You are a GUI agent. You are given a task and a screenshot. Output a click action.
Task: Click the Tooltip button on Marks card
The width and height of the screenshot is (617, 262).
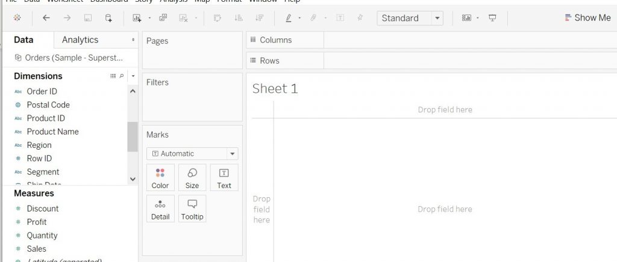pyautogui.click(x=192, y=209)
